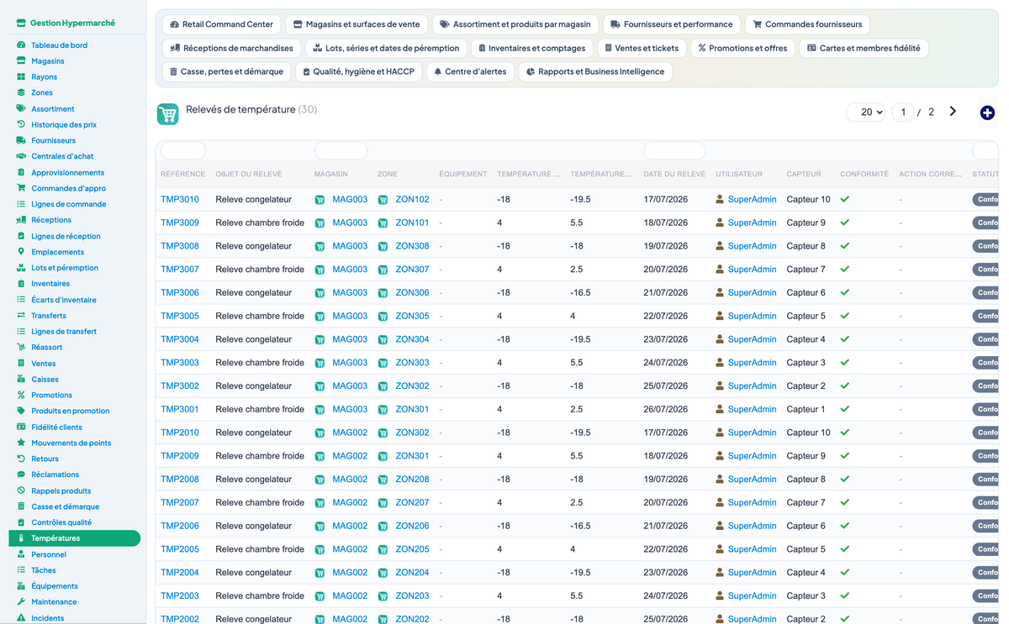Click the Référence filter input field

(x=182, y=151)
